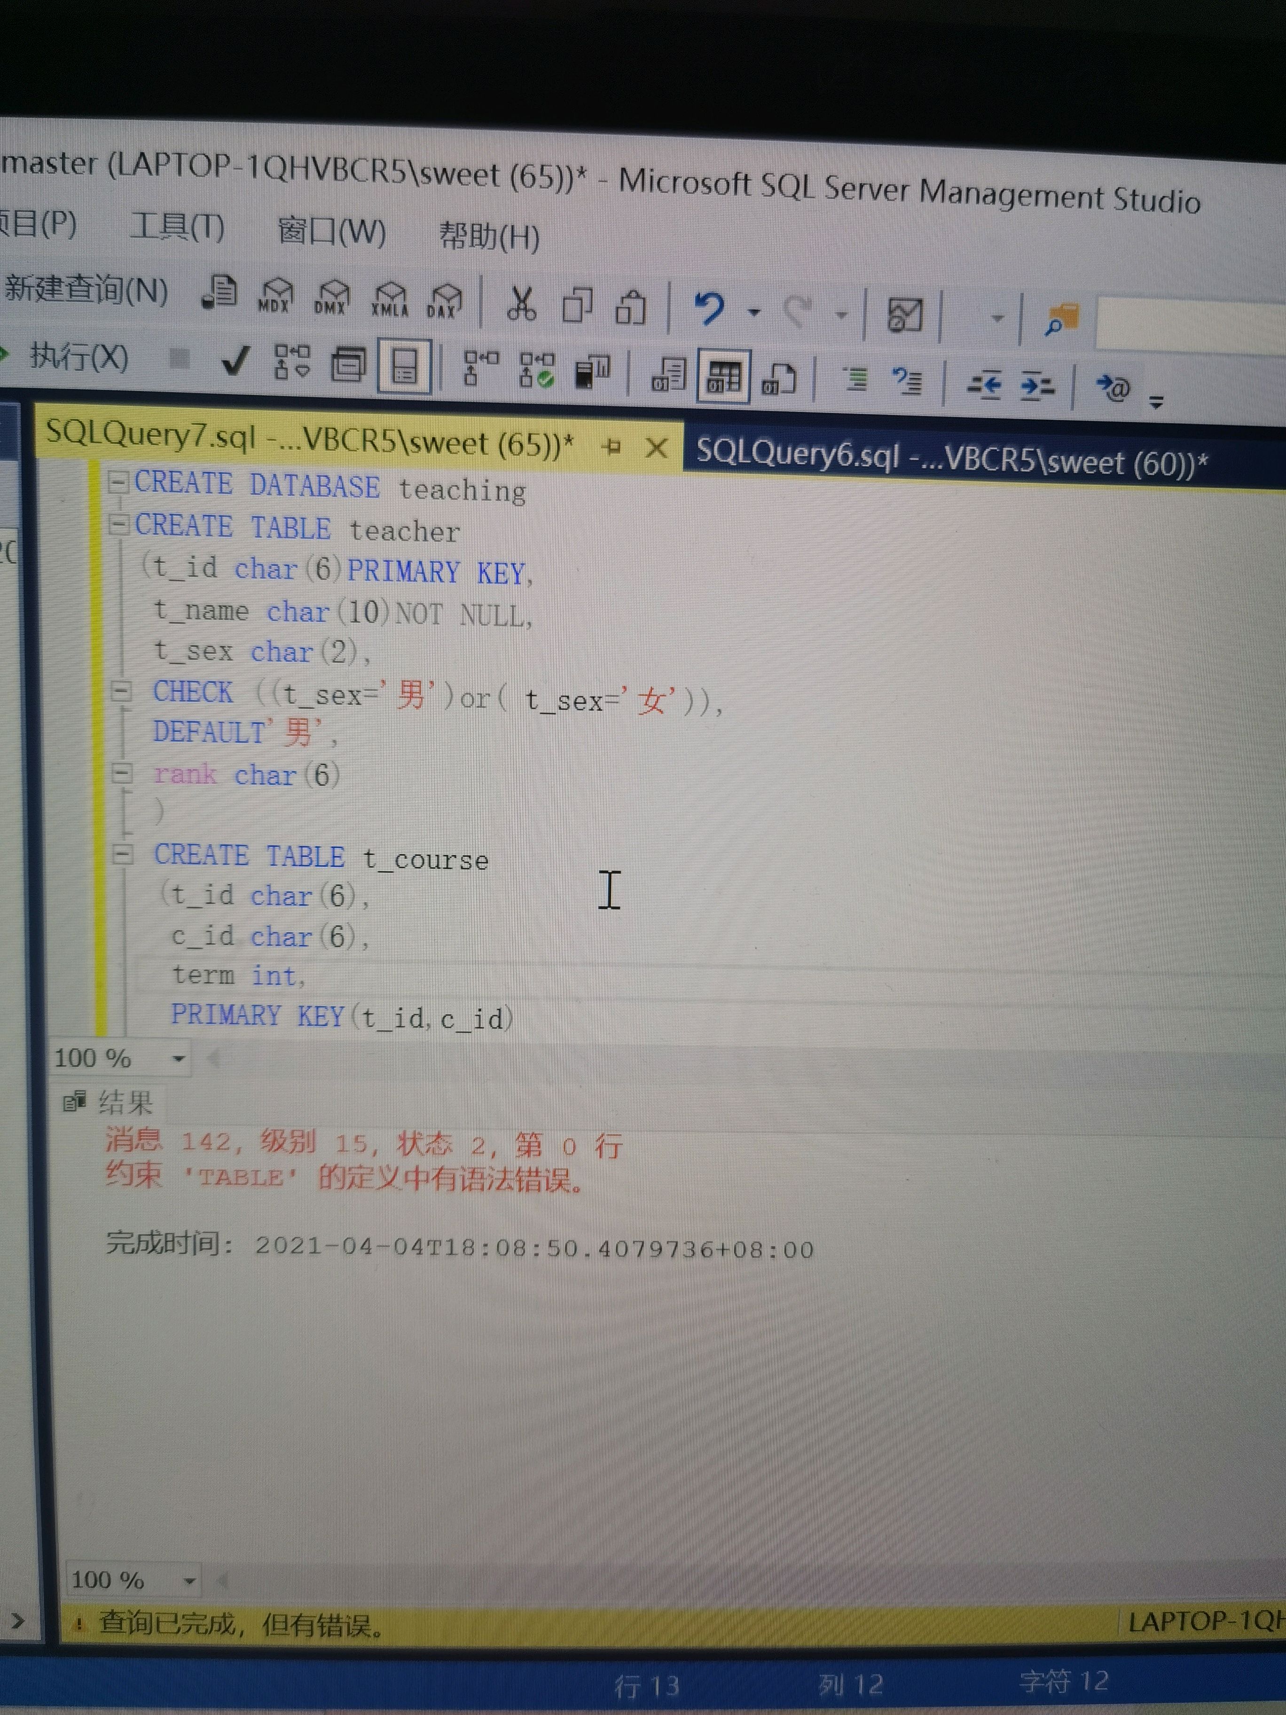Image resolution: width=1286 pixels, height=1715 pixels.
Task: Open the results pane zoom 100 % dropdown
Action: click(189, 1581)
